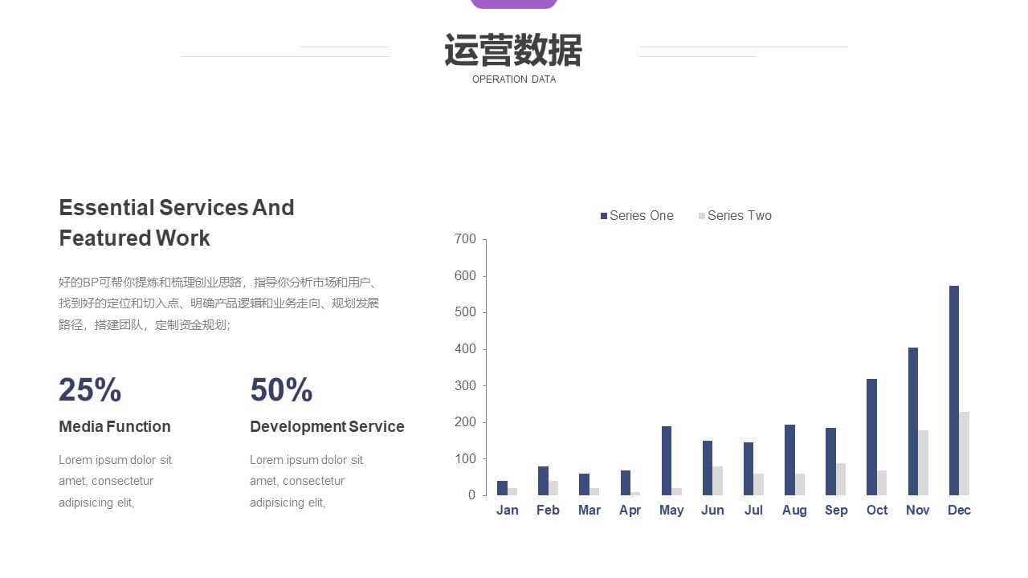1028x578 pixels.
Task: Select the Feb Series One bar
Action: pos(543,481)
